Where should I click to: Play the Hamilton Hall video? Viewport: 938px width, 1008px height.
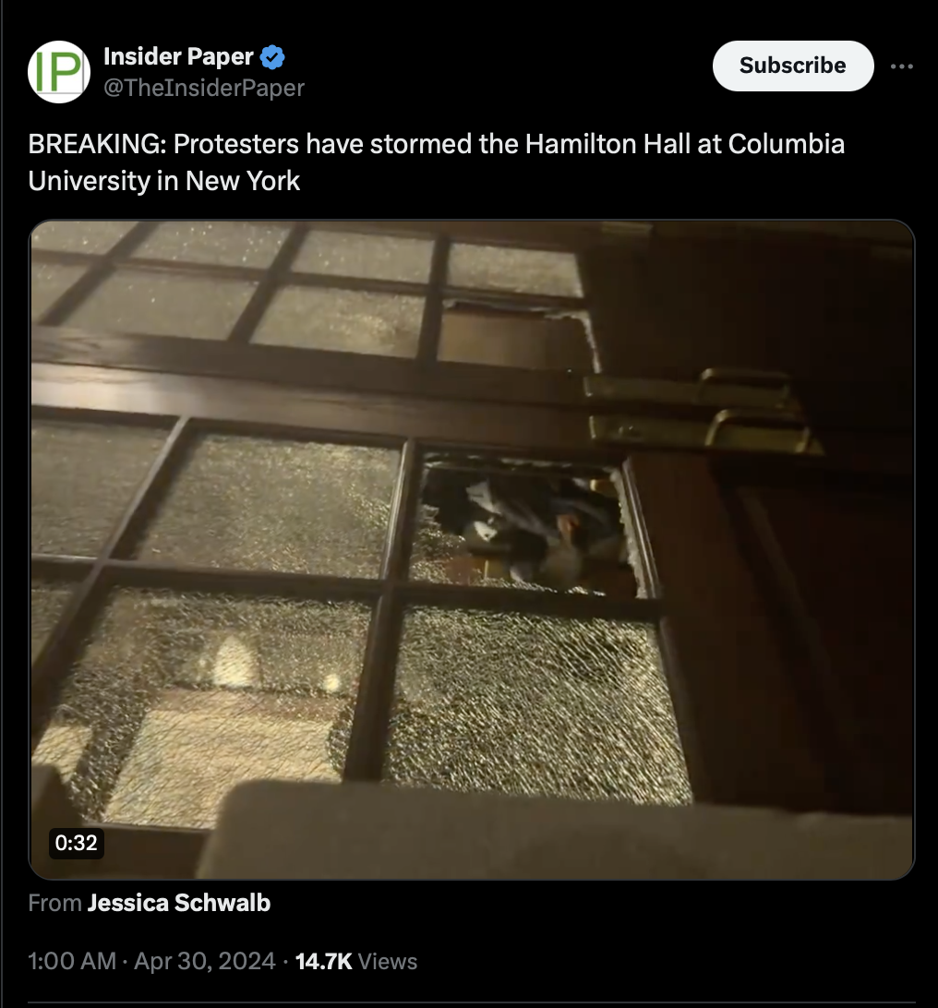click(x=471, y=549)
